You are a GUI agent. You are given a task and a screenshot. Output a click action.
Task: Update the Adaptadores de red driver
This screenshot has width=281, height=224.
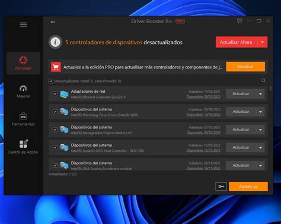[241, 94]
